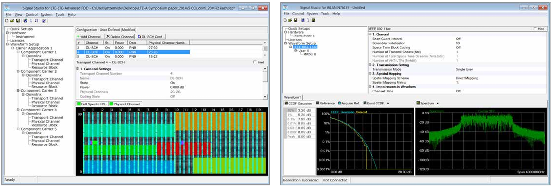
Task: Collapse 3. Spatial Mapping section in WLAN
Action: [x=370, y=73]
